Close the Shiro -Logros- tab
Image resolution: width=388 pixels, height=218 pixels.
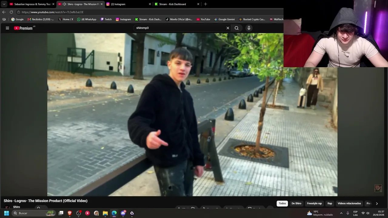click(x=102, y=4)
